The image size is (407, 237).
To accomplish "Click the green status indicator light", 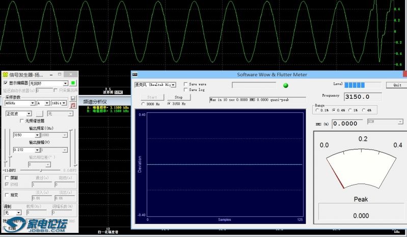I will [286, 85].
